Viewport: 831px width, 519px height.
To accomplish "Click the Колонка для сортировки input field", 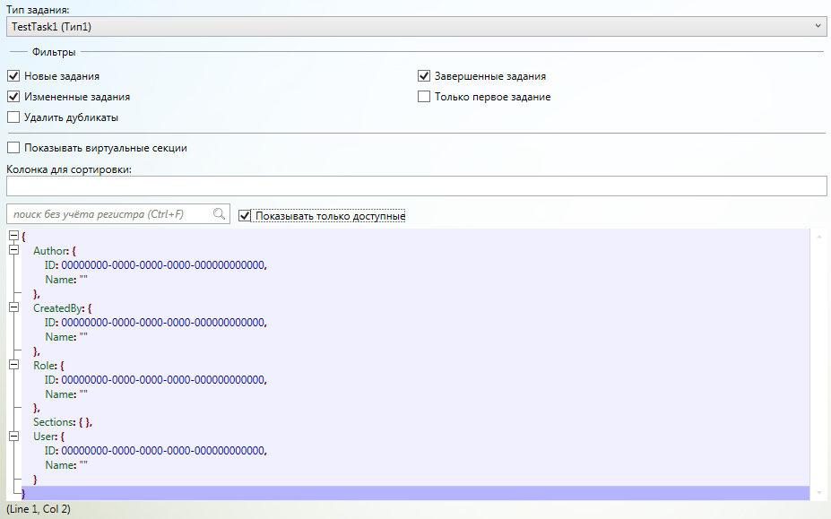I will tap(415, 186).
